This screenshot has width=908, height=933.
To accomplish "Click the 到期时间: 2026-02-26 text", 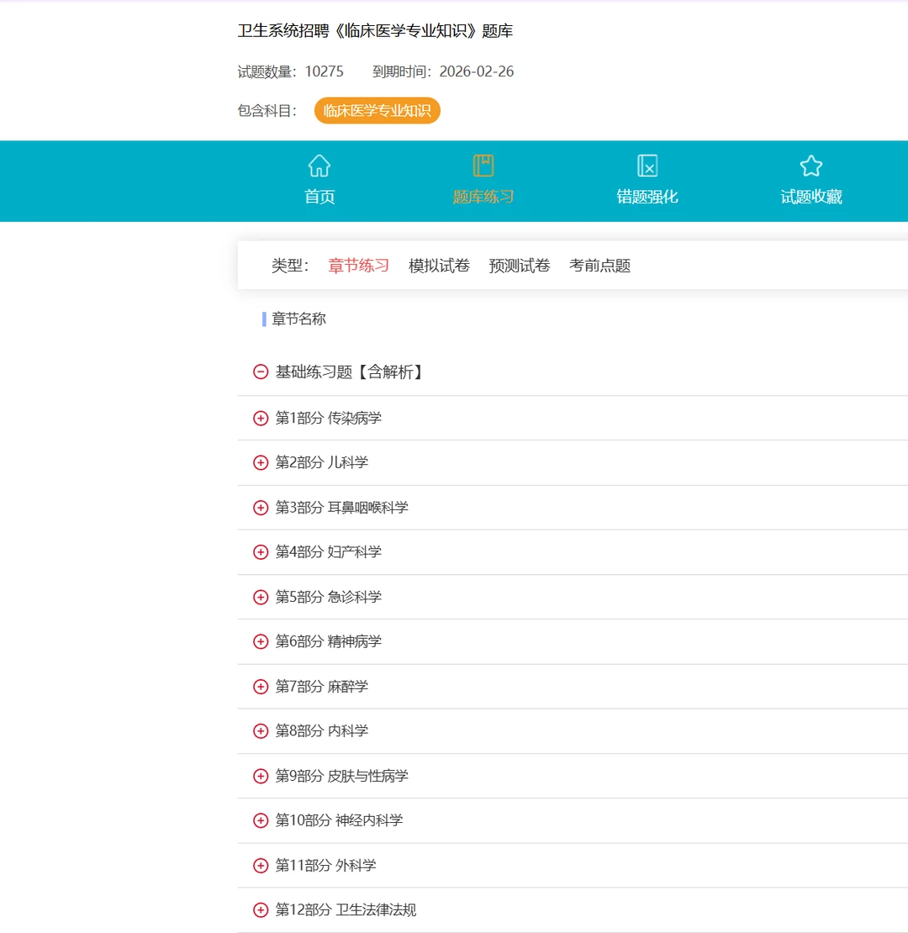I will pyautogui.click(x=443, y=71).
